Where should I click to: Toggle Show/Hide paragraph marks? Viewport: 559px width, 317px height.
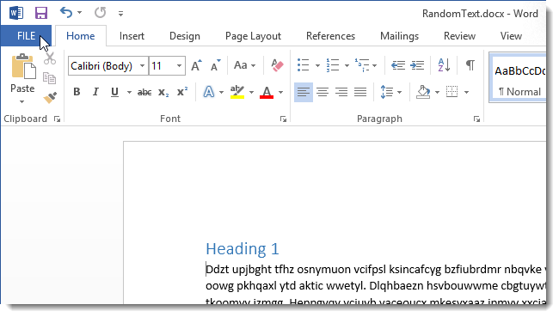470,65
